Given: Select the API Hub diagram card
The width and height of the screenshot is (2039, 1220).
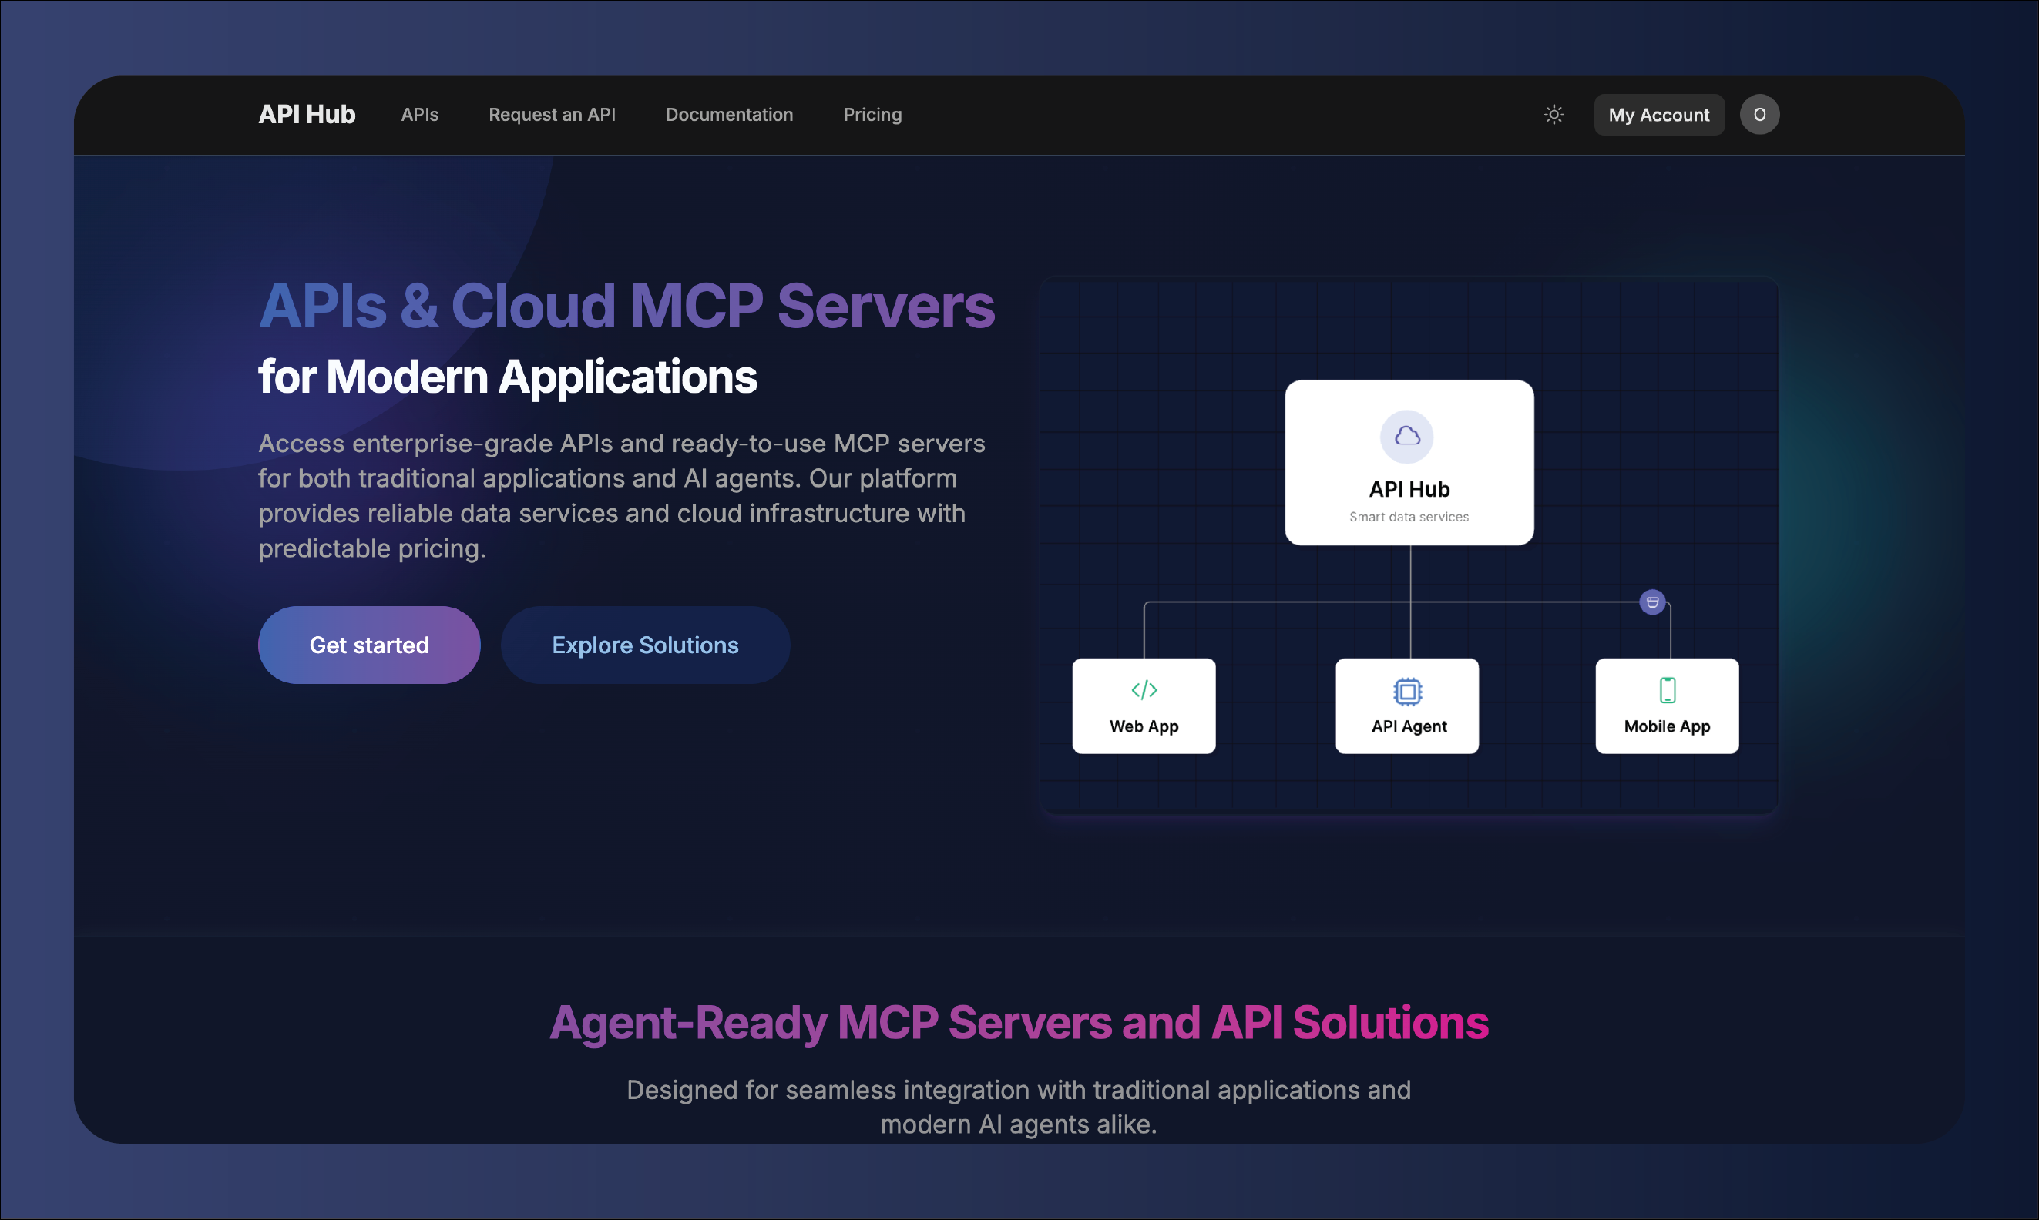Looking at the screenshot, I should (1409, 493).
